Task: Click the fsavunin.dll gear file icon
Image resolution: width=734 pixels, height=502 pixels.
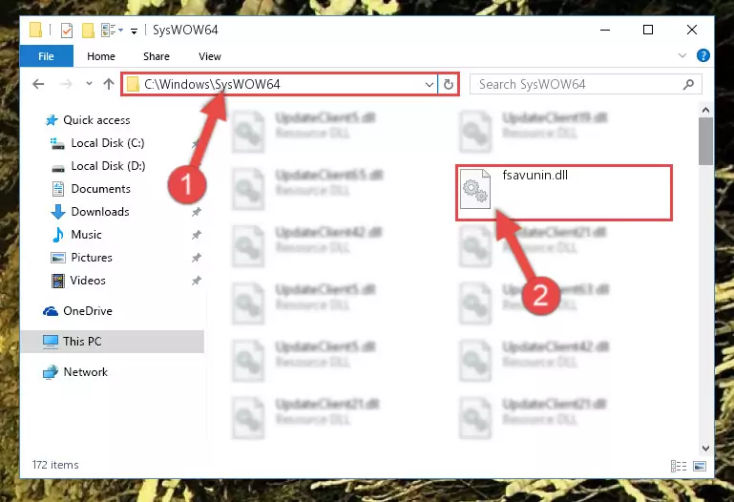Action: [475, 189]
